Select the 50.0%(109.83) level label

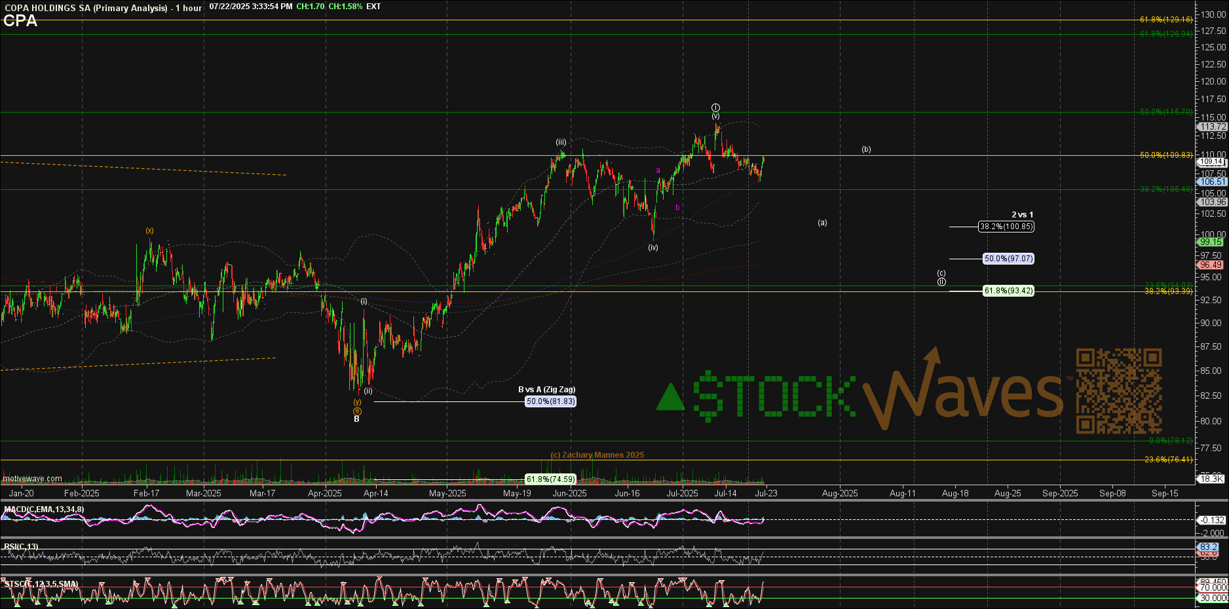click(x=1166, y=155)
